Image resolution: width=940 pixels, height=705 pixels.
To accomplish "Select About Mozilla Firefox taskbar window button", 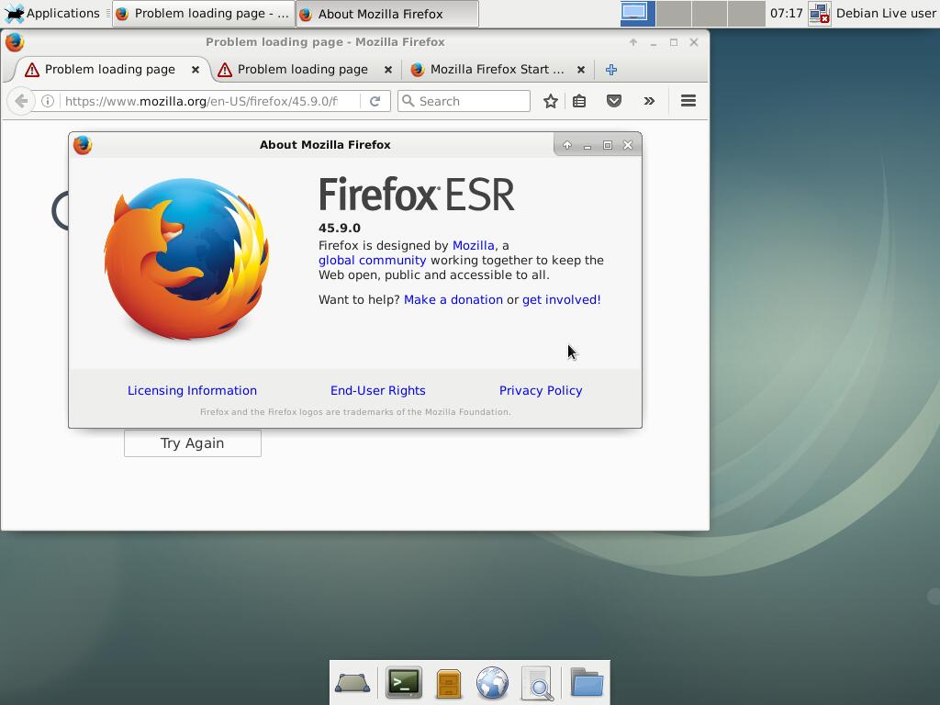I will pos(387,14).
